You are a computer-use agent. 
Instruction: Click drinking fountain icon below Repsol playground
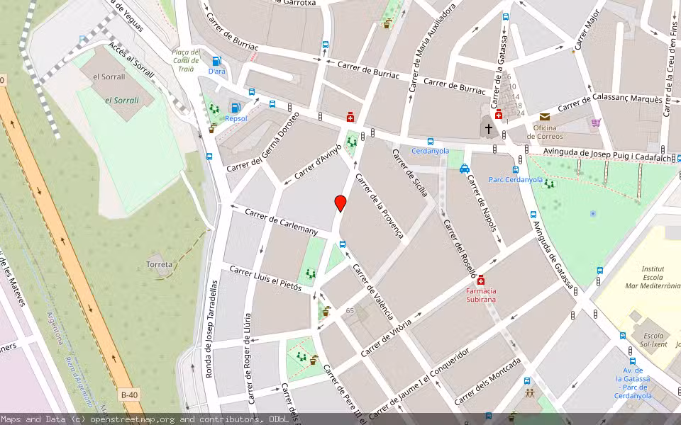(x=212, y=128)
